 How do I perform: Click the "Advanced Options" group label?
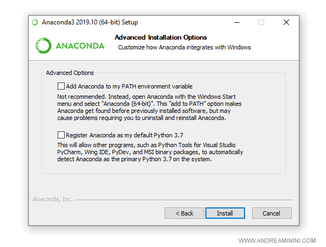pos(70,73)
